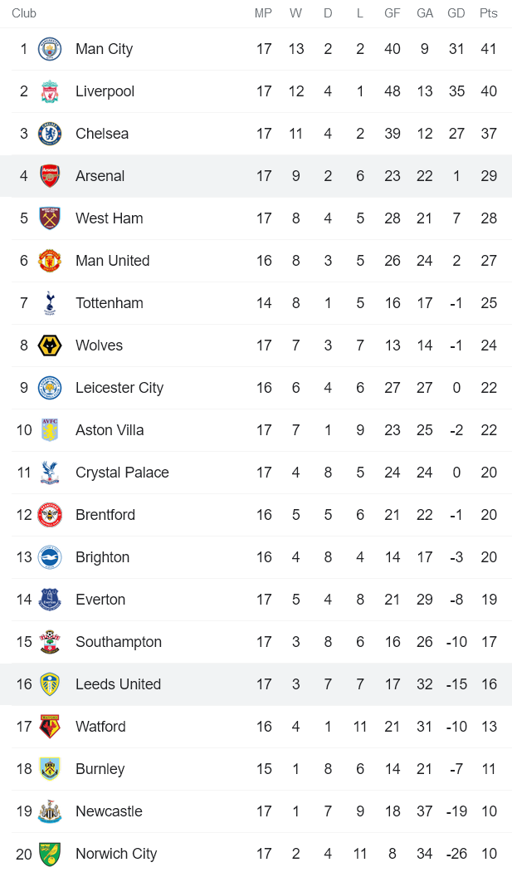Screen dimensions: 512x882
Task: Click the Tottenham cockerel crest
Action: coord(50,303)
